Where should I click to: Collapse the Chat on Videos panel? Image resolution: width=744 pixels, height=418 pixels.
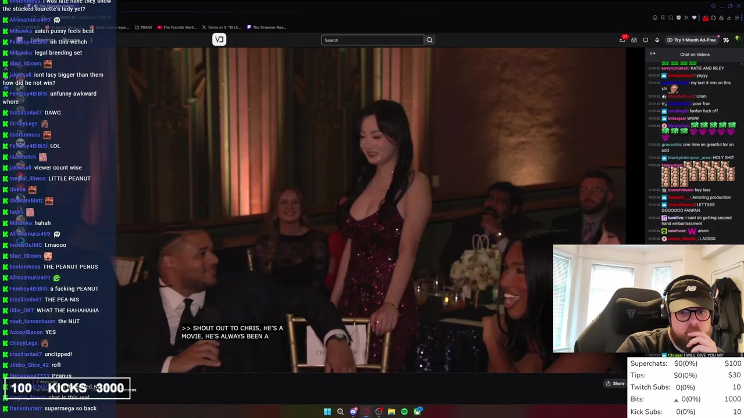pyautogui.click(x=653, y=54)
